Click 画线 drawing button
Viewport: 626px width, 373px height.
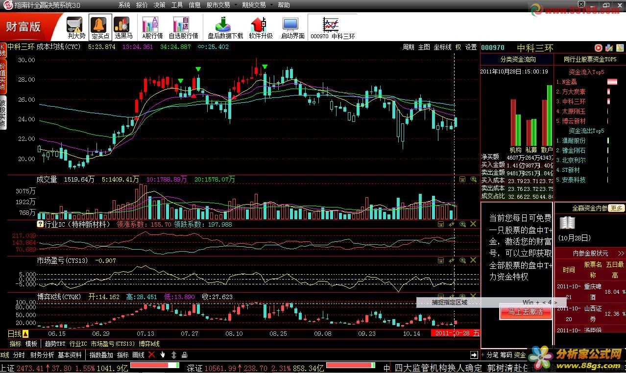pyautogui.click(x=139, y=355)
